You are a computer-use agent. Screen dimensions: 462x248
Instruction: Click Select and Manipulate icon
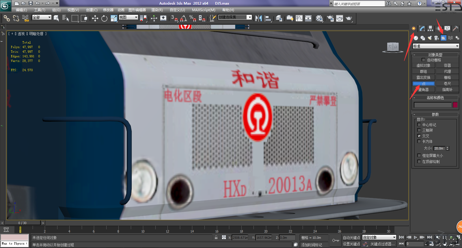(x=154, y=18)
